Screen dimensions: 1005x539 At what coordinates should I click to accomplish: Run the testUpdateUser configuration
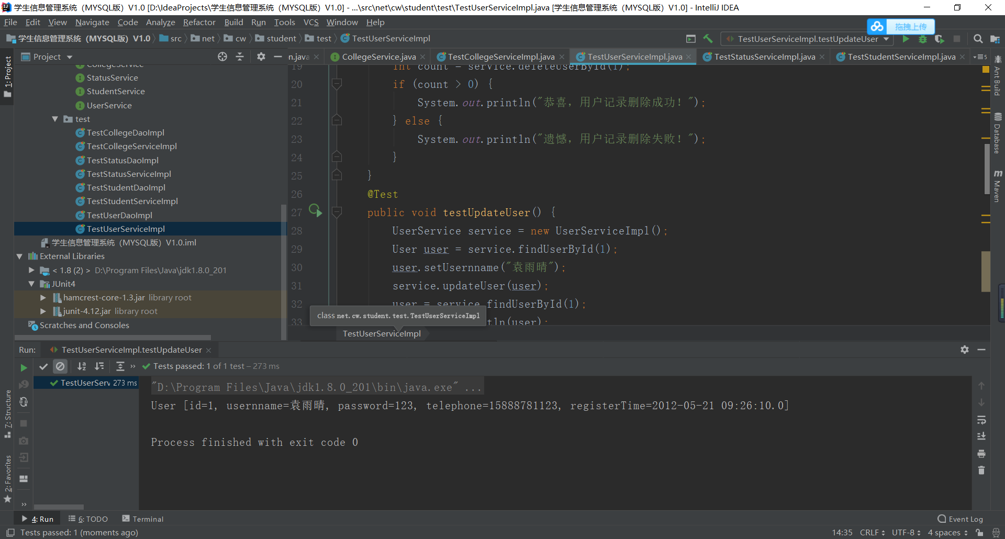pyautogui.click(x=905, y=39)
